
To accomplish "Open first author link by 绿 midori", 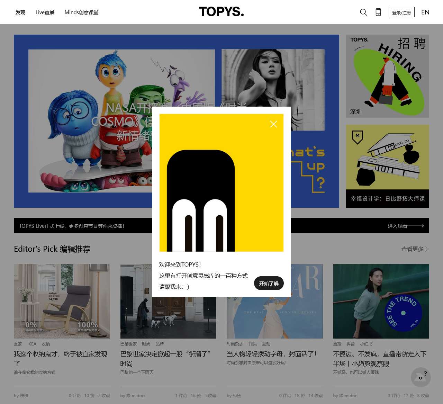I will tap(133, 395).
